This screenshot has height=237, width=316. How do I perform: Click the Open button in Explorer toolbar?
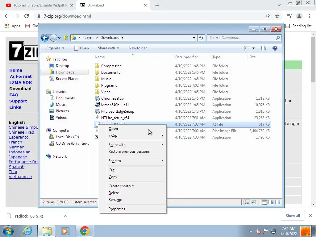81,48
